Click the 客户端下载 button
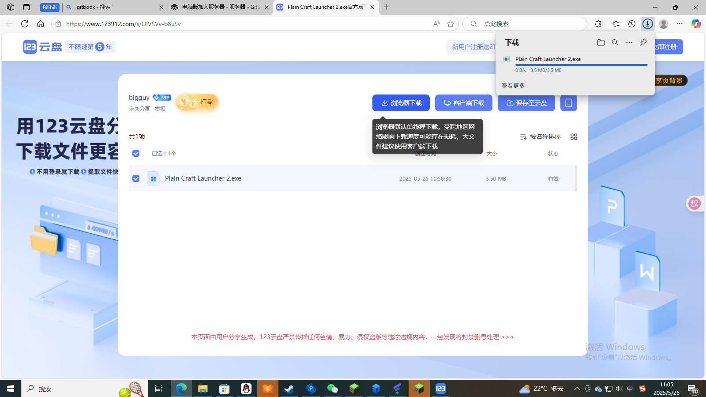This screenshot has height=397, width=706. click(x=464, y=103)
